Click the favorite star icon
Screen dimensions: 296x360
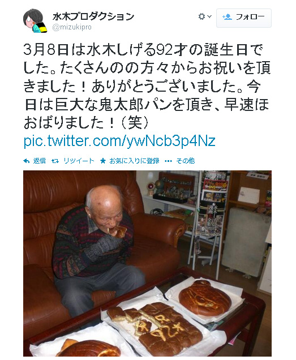point(103,161)
